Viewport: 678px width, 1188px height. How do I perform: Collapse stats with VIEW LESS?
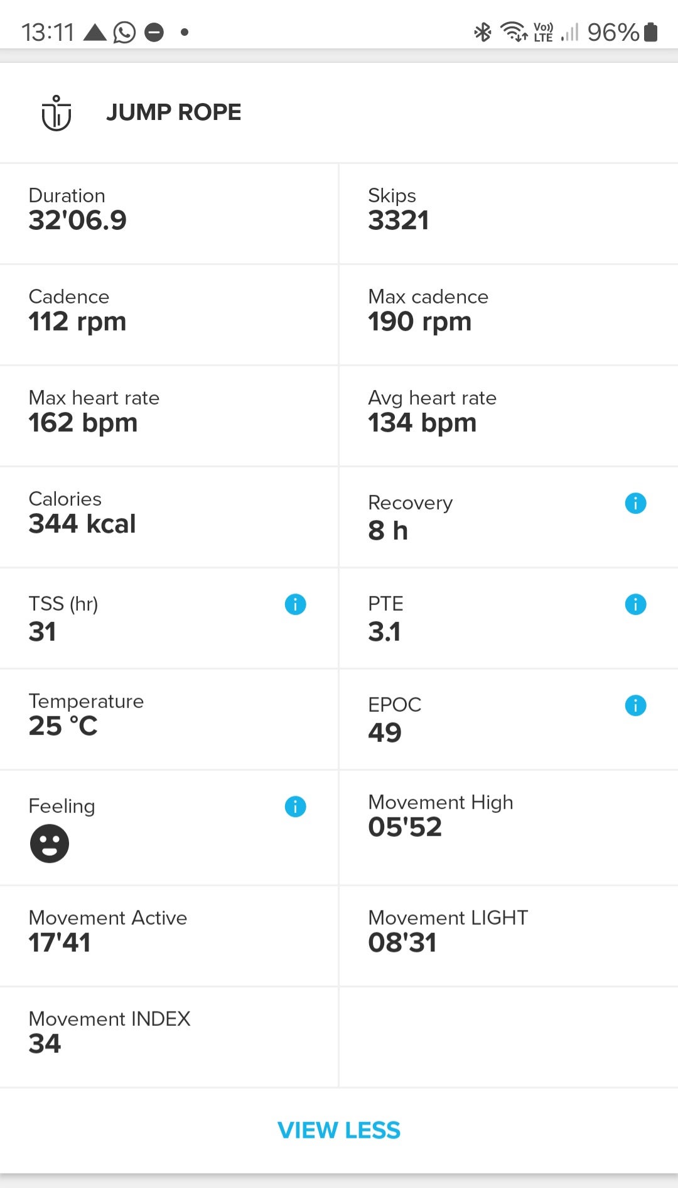pos(339,1130)
